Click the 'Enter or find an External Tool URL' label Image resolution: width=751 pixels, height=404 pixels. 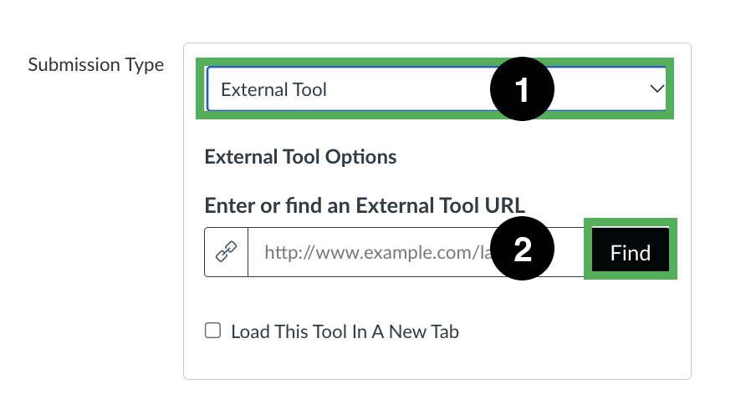(365, 205)
